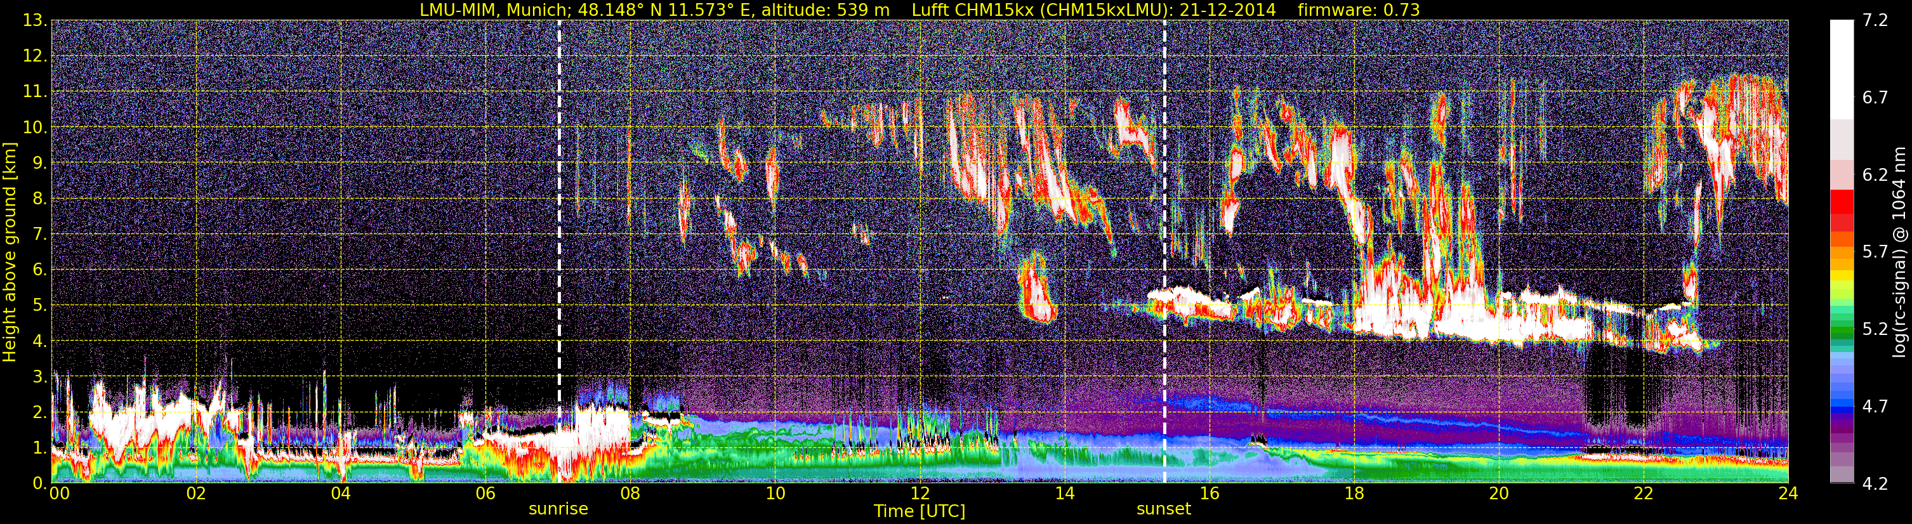Click the white top segment of the colorbar

(x=1842, y=70)
